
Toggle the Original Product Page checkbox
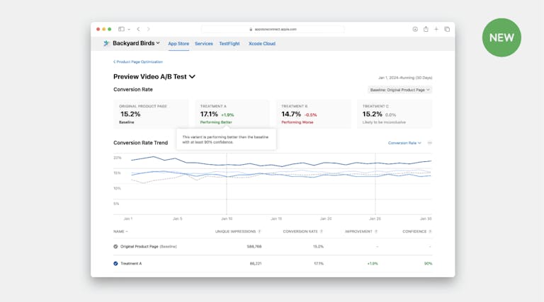[115, 246]
